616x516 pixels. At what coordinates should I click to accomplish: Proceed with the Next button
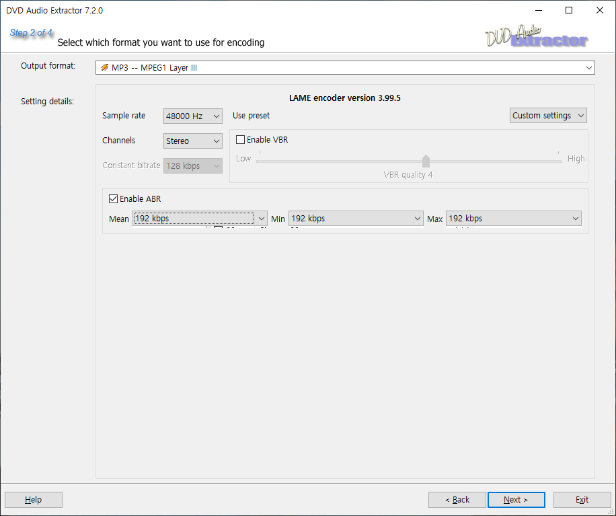click(x=516, y=499)
